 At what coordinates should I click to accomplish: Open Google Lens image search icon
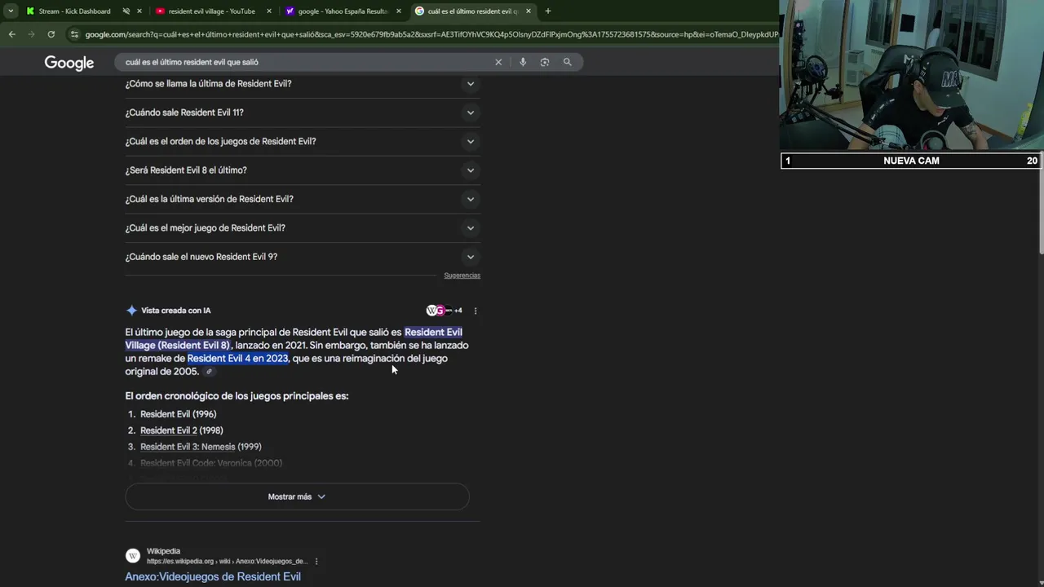(545, 62)
